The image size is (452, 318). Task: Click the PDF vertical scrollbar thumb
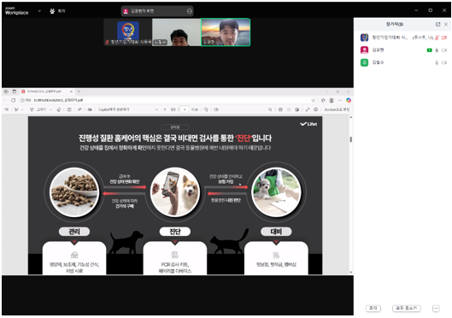[351, 139]
